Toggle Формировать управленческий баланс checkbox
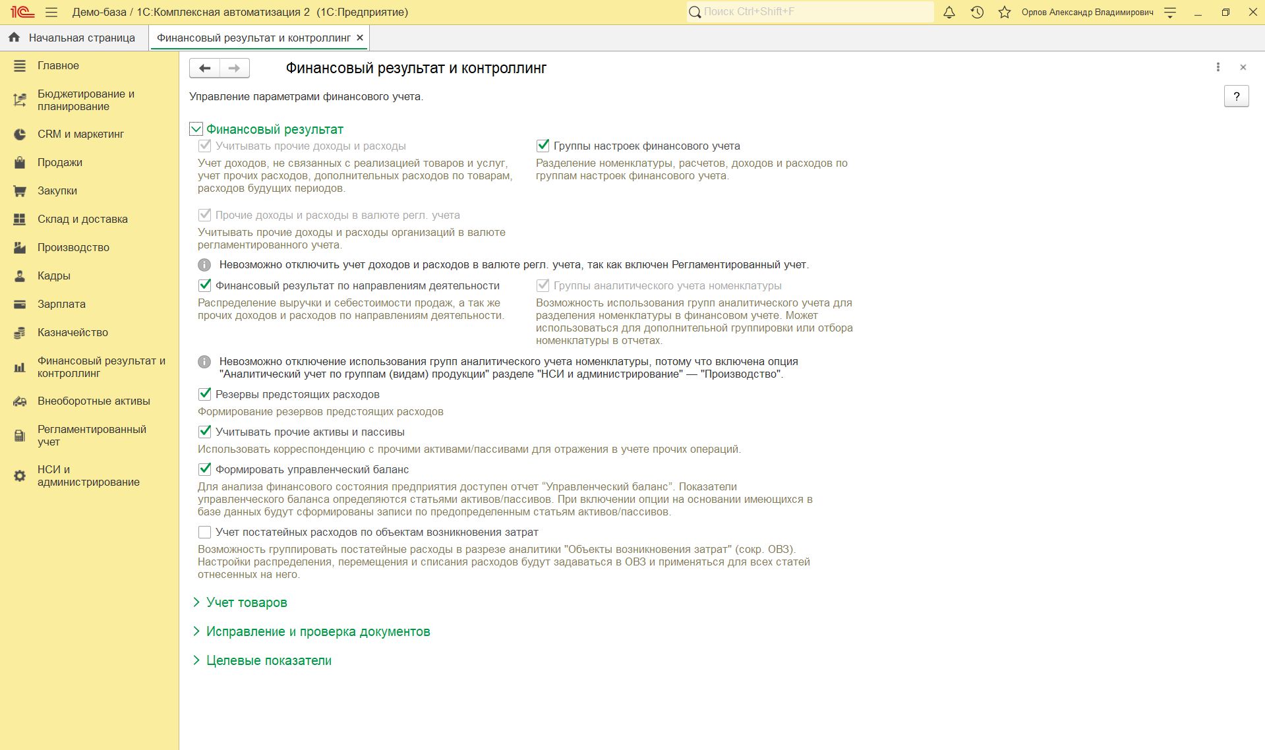Screen dimensions: 1265x750 point(205,469)
